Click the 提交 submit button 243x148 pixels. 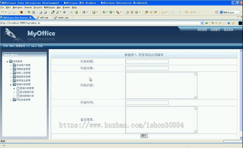[144, 136]
